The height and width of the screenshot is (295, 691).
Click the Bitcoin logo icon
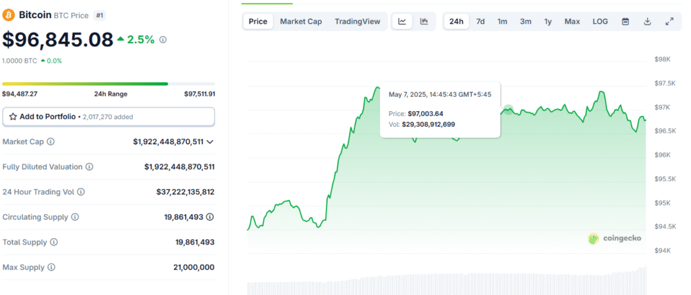point(8,15)
